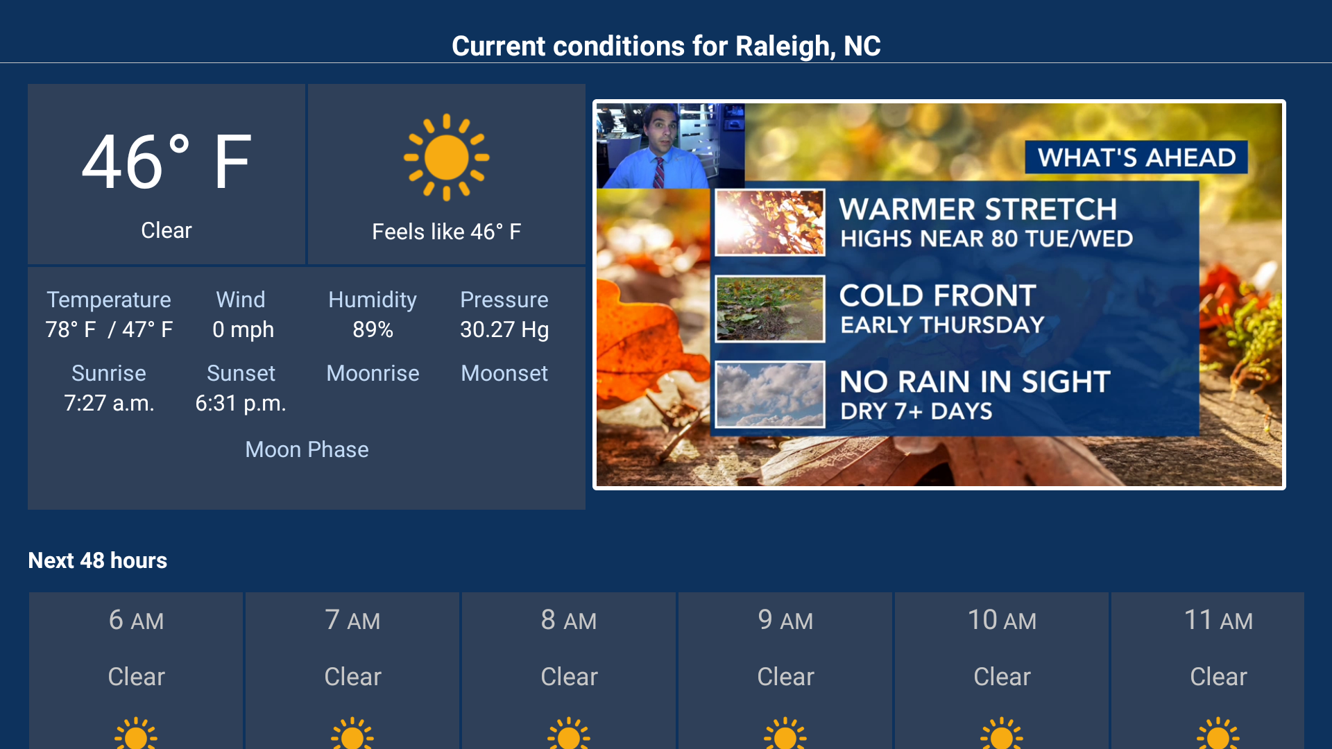Viewport: 1332px width, 749px height.
Task: Click the large sun Clear weather icon
Action: (x=446, y=156)
